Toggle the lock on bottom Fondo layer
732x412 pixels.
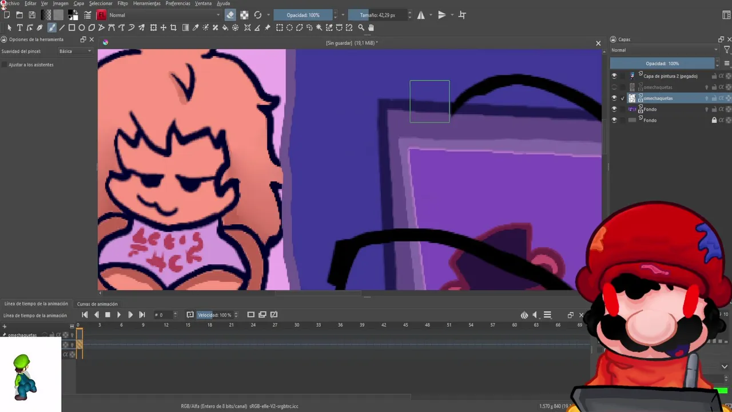714,120
